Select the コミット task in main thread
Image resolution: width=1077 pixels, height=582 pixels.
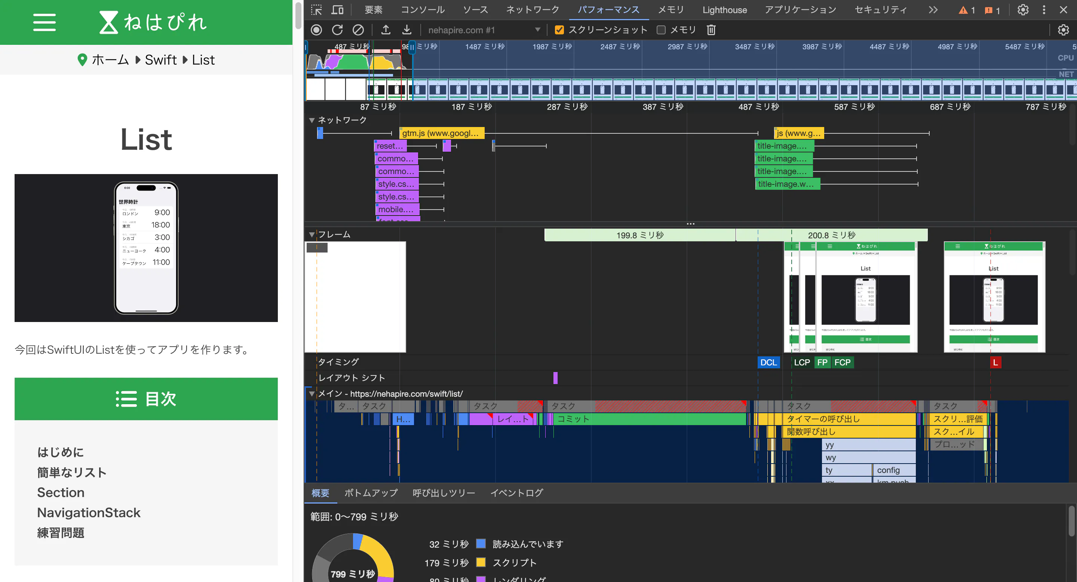(650, 419)
